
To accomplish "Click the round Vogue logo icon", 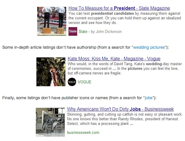I will 72,82.
